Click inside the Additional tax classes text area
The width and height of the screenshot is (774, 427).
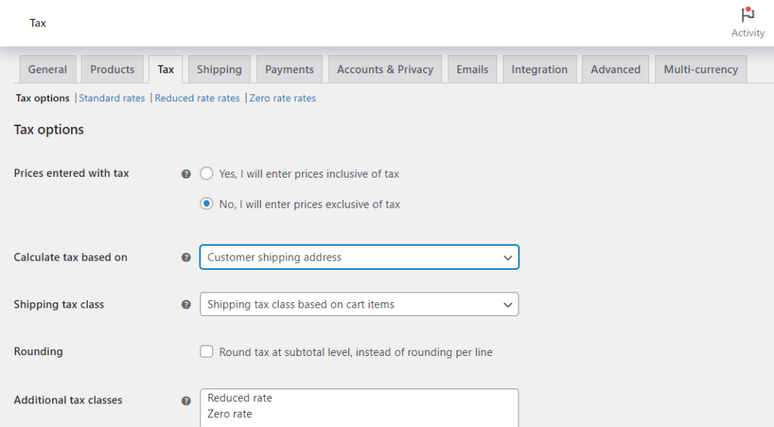(x=359, y=407)
